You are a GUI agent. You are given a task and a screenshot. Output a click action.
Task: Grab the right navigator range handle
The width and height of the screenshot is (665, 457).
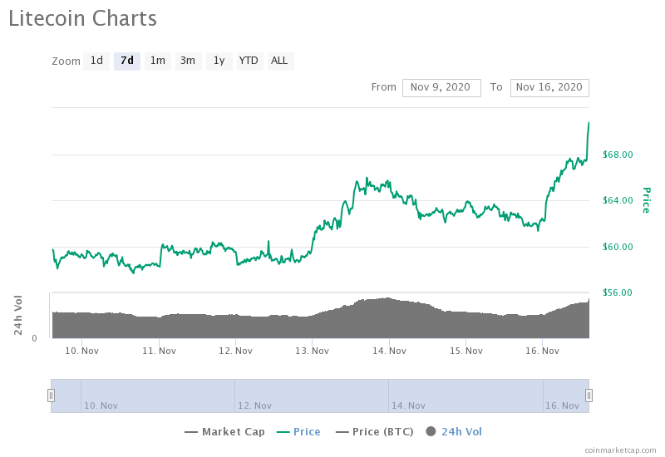(x=589, y=396)
